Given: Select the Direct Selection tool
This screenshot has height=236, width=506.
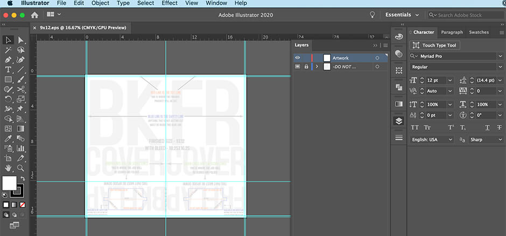Looking at the screenshot, I should coord(20,40).
